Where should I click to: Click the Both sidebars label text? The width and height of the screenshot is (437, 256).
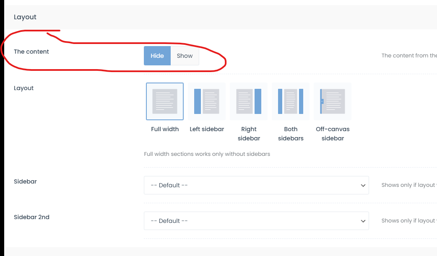(x=291, y=134)
